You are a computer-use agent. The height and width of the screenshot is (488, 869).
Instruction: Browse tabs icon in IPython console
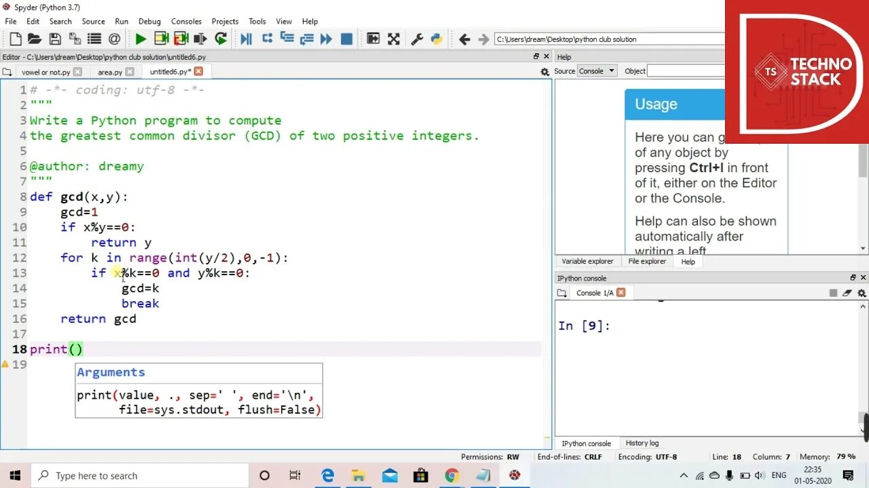pyautogui.click(x=561, y=293)
